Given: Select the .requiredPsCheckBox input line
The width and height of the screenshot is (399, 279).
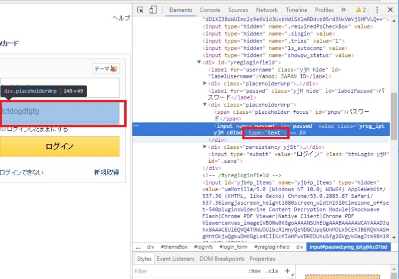Looking at the screenshot, I should pos(288,26).
